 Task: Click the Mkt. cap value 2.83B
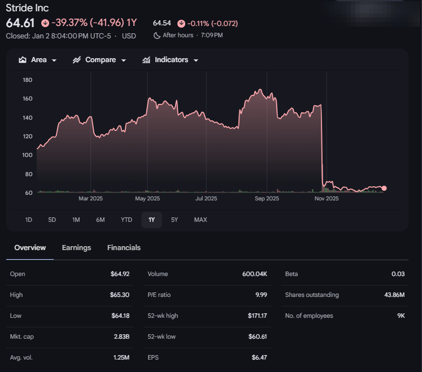click(x=121, y=336)
